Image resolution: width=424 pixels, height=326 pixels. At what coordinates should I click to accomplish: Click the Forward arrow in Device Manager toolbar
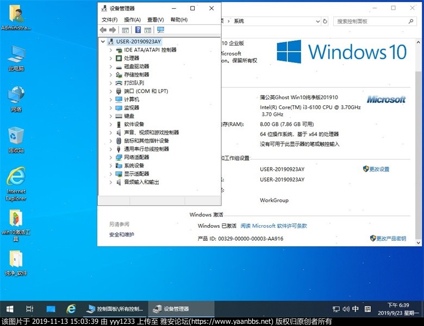pyautogui.click(x=113, y=30)
